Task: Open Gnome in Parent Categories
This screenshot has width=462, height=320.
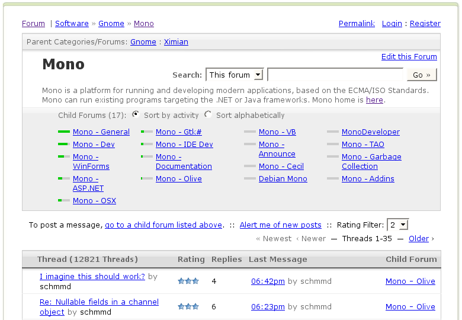Action: pyautogui.click(x=143, y=42)
